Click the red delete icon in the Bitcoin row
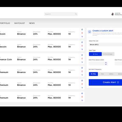The height and width of the screenshot is (122, 122). coord(82,33)
